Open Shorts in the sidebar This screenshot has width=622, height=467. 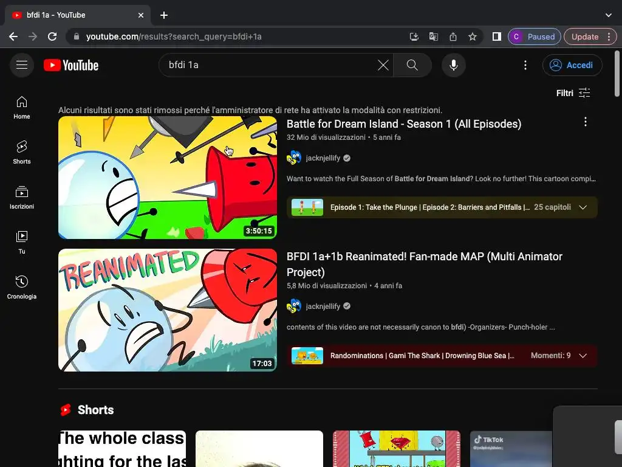point(22,153)
